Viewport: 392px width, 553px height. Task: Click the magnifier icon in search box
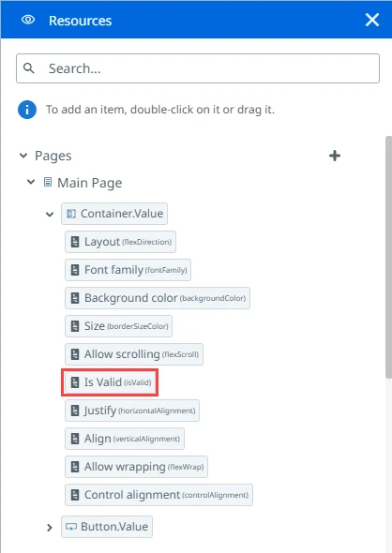click(29, 68)
